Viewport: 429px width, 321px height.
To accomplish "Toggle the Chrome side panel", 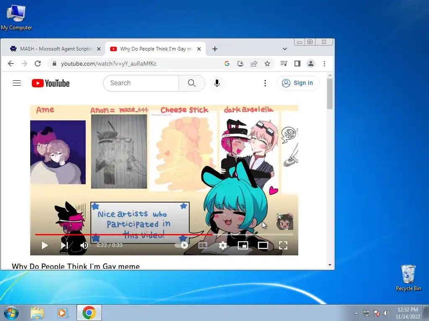I will tap(297, 64).
